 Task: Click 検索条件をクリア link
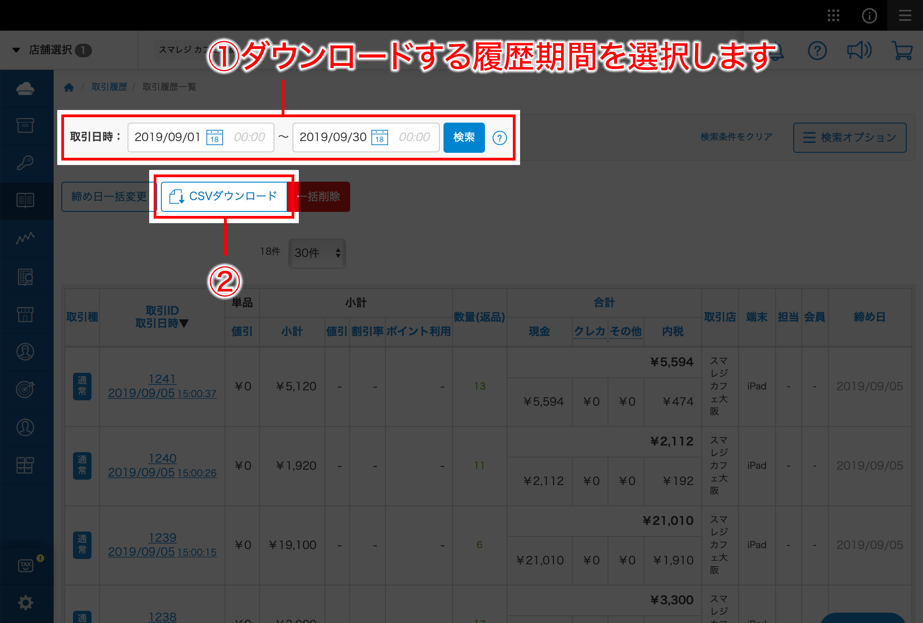(x=736, y=137)
